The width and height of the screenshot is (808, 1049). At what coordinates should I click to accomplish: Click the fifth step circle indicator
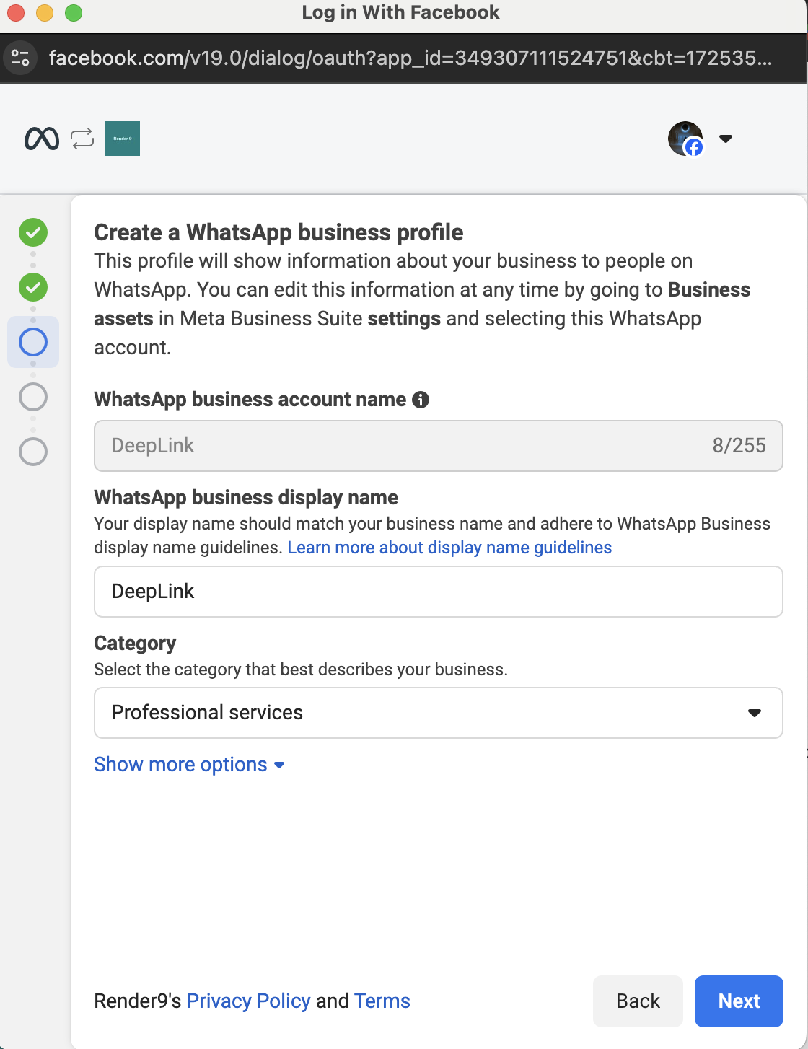[x=33, y=452]
